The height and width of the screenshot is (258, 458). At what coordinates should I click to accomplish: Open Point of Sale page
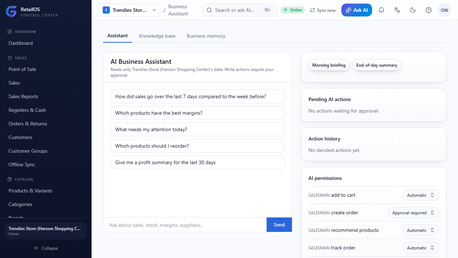[46, 69]
